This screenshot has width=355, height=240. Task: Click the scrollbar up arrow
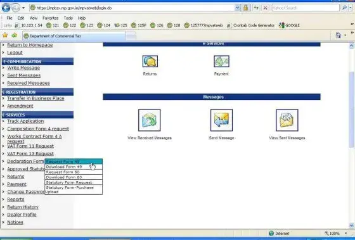click(352, 46)
